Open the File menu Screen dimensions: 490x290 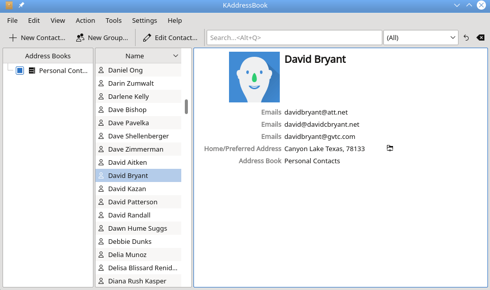point(12,20)
